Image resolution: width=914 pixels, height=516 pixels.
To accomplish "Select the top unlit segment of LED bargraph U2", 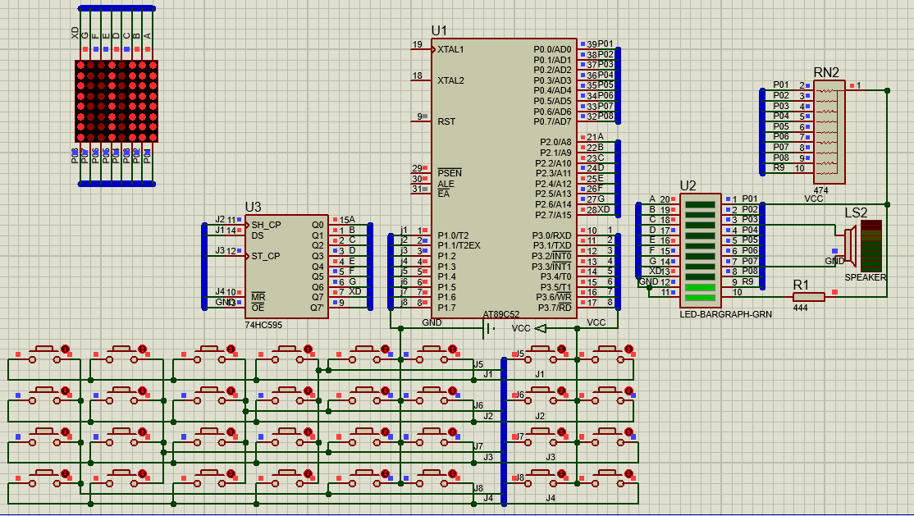I will pos(700,204).
